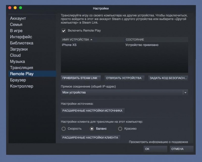Image resolution: width=202 pixels, height=162 pixels.
Task: Select the Remote Play sidebar entry
Action: click(32, 74)
